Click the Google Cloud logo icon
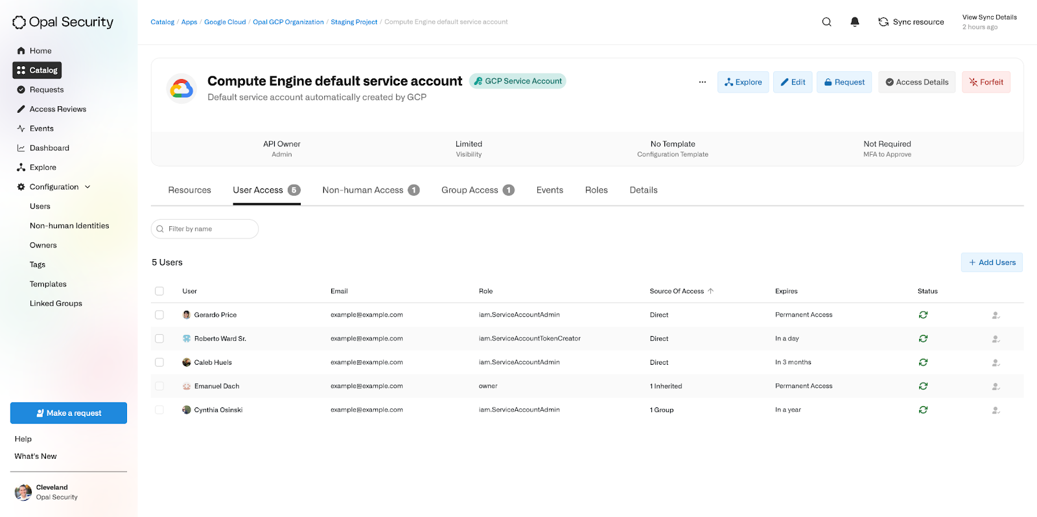This screenshot has height=517, width=1037. click(181, 89)
